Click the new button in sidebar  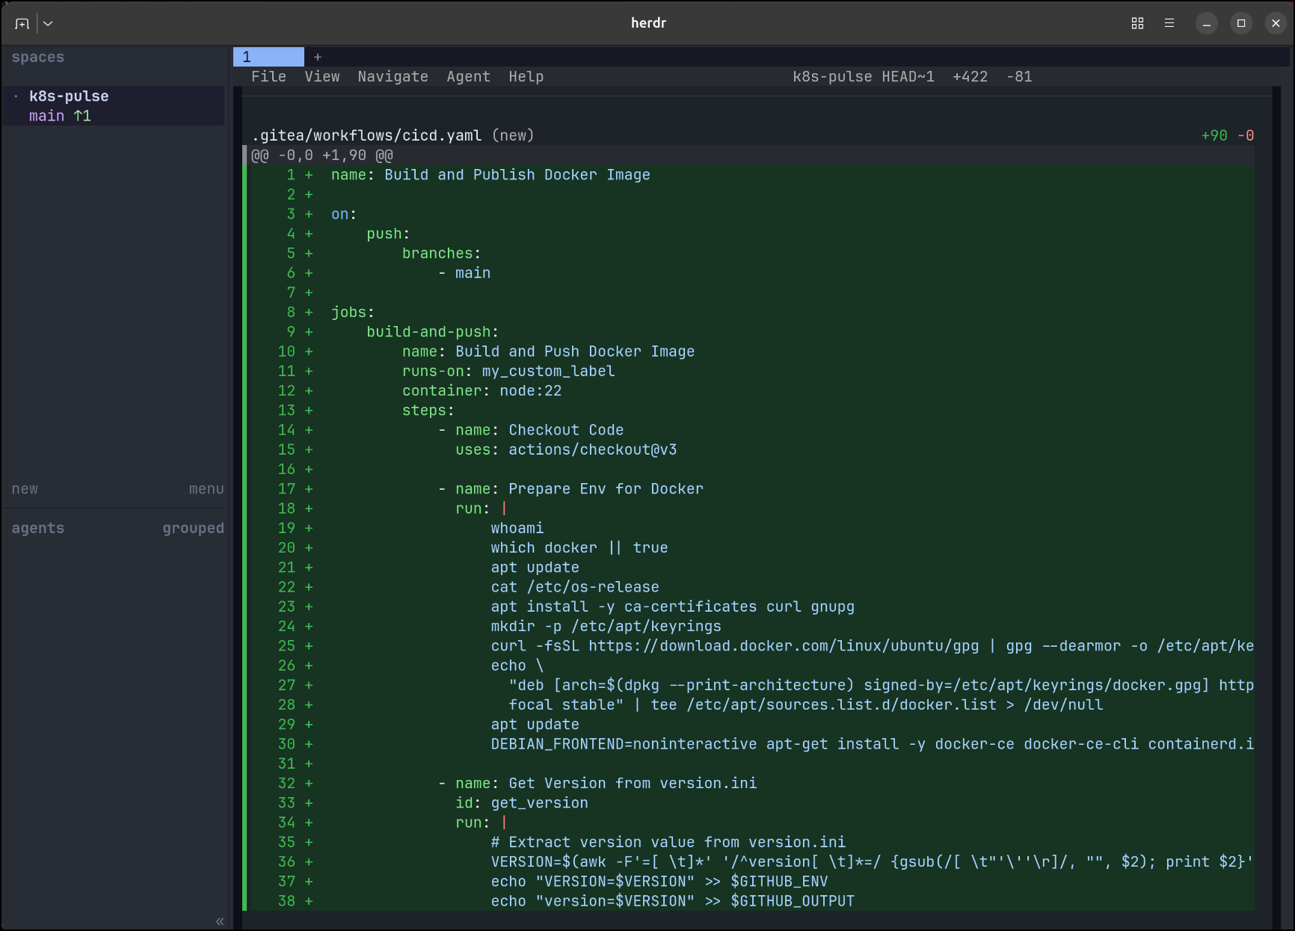25,489
